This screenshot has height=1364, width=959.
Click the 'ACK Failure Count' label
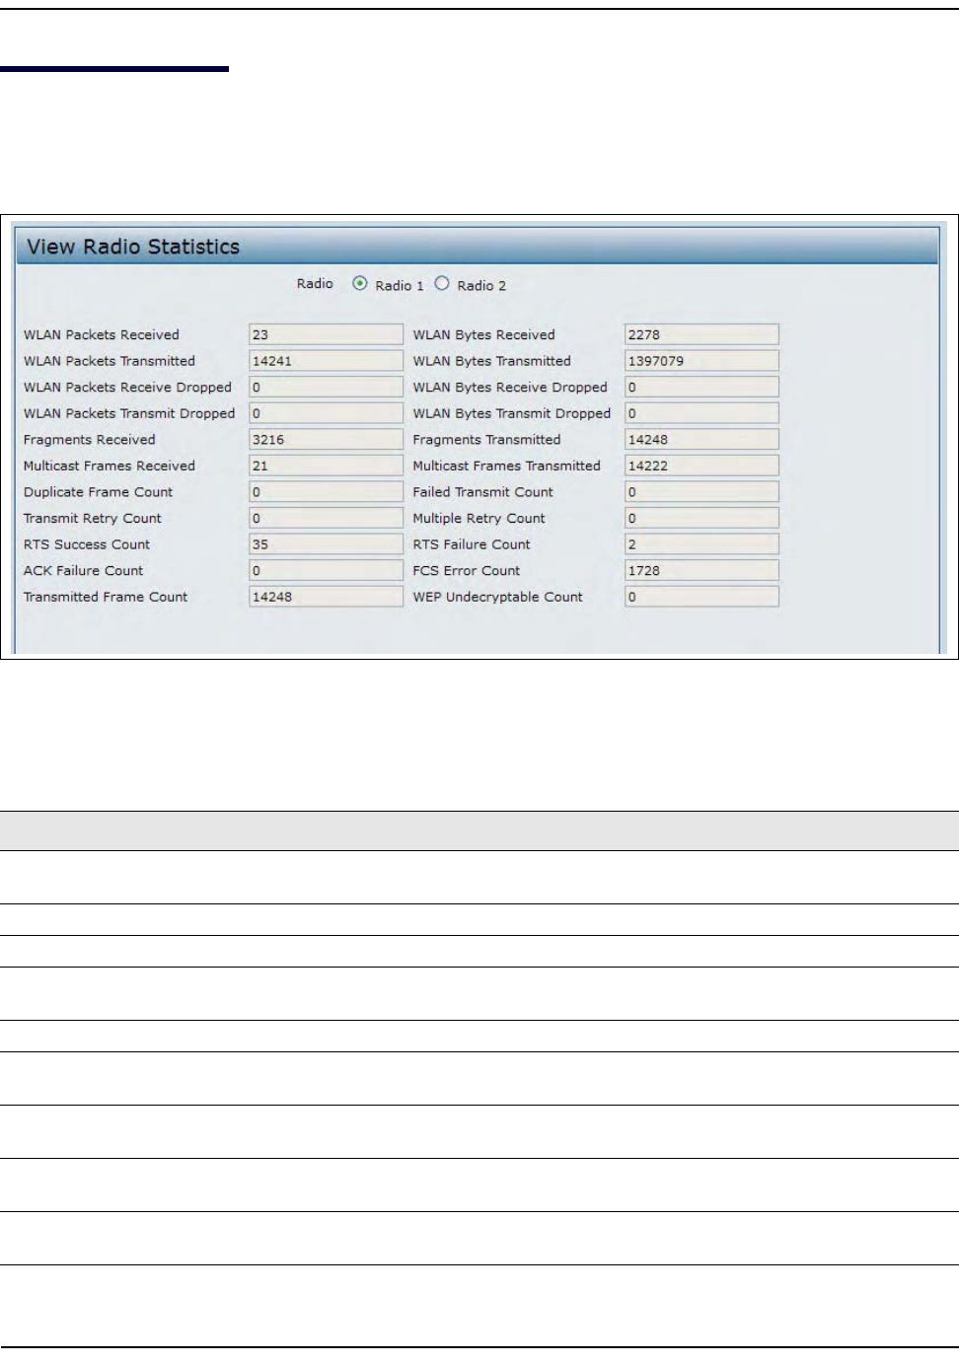83,570
